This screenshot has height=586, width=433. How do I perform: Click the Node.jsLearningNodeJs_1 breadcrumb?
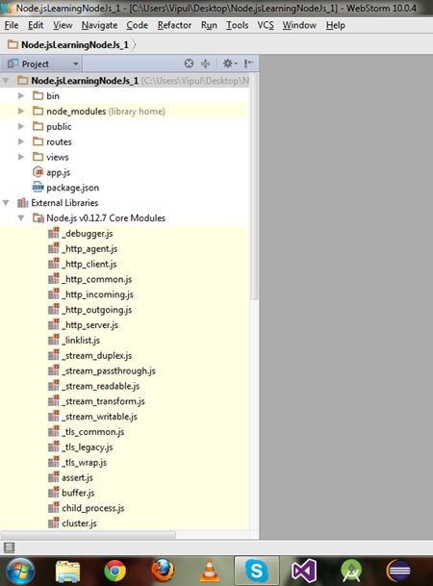click(x=75, y=44)
